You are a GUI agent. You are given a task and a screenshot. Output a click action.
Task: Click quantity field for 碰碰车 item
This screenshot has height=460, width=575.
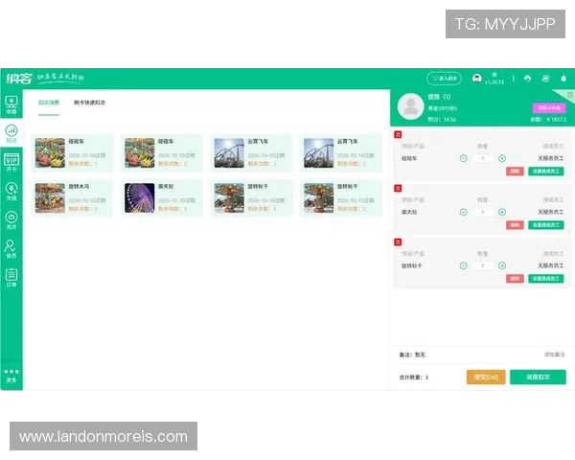tap(483, 158)
